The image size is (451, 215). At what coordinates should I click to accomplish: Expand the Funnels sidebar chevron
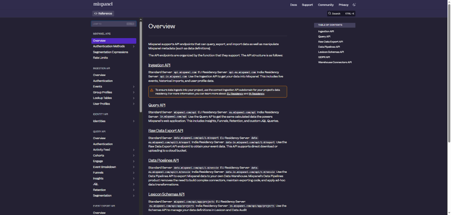(x=133, y=173)
